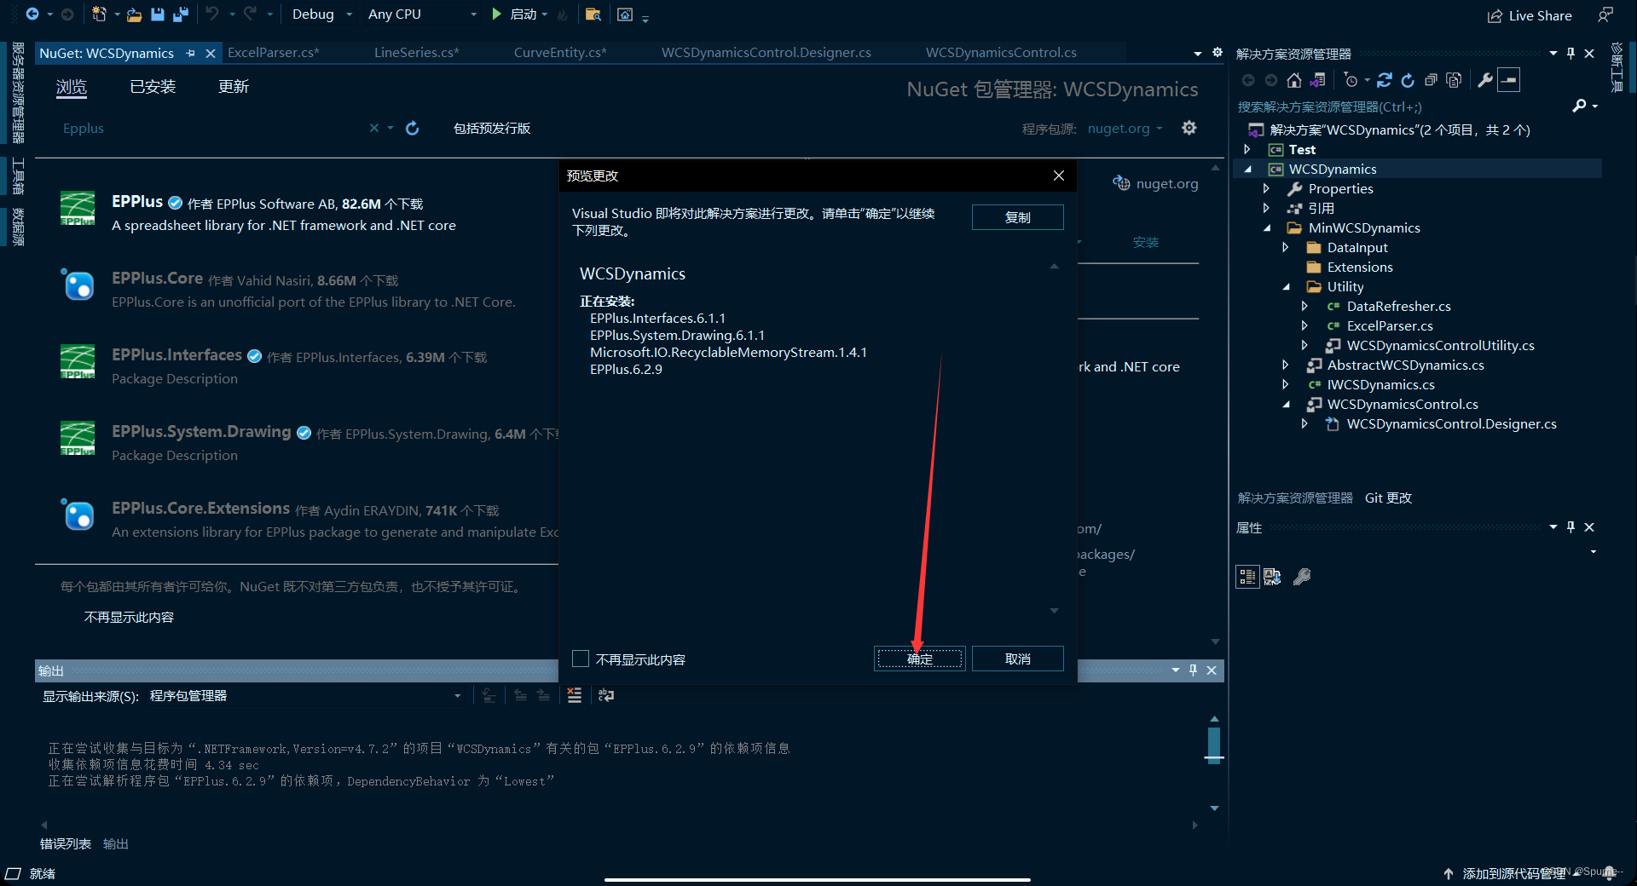1637x886 pixels.
Task: Collapse the WCSDynamics project node
Action: coord(1248,169)
